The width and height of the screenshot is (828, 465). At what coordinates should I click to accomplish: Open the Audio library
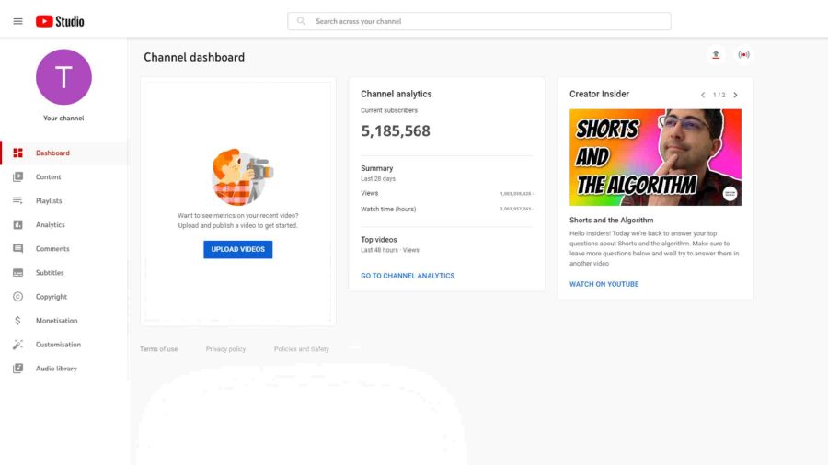pos(56,369)
